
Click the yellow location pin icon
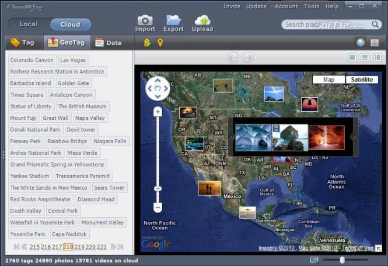click(160, 42)
